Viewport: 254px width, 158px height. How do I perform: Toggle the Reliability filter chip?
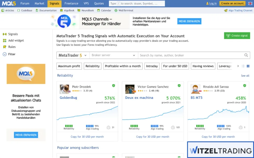[x=92, y=66]
